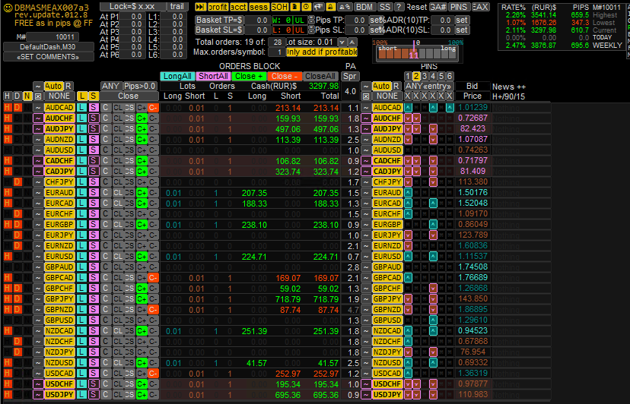
Task: Select PINS tab 6
Action: click(x=450, y=76)
